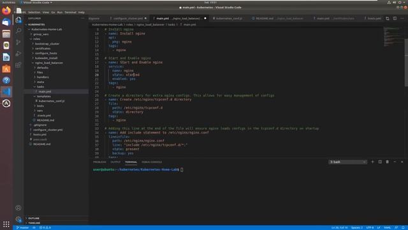Click the Spaces: 2 indentation setting
The width and height of the screenshot is (408, 230).
[x=357, y=227]
